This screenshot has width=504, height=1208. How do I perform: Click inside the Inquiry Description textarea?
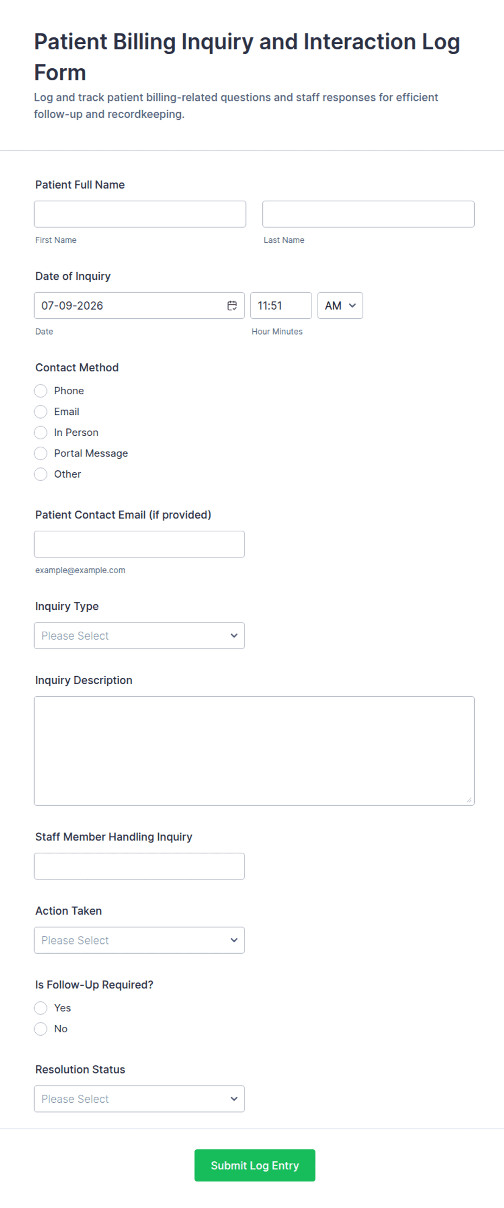click(254, 751)
